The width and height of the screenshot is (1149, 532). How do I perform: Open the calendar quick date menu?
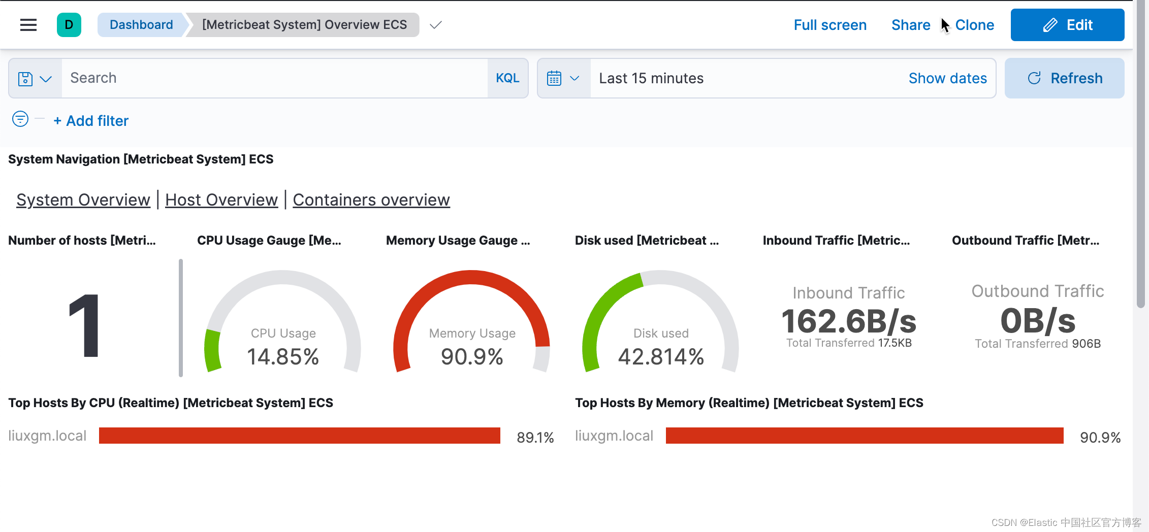(564, 78)
